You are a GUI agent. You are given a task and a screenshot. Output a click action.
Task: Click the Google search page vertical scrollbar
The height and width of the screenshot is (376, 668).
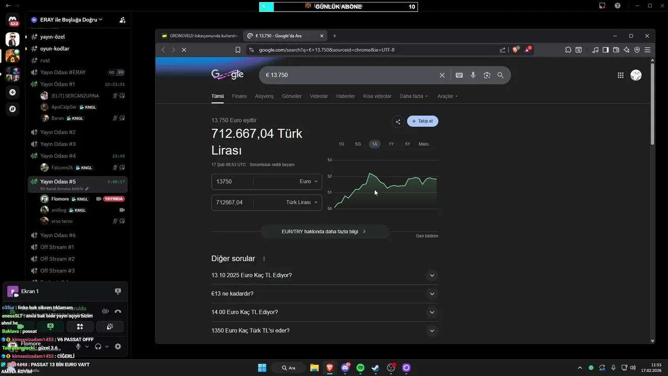tap(652, 104)
